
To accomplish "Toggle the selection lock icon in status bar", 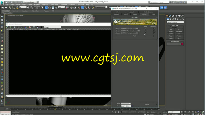I will click(x=116, y=112).
